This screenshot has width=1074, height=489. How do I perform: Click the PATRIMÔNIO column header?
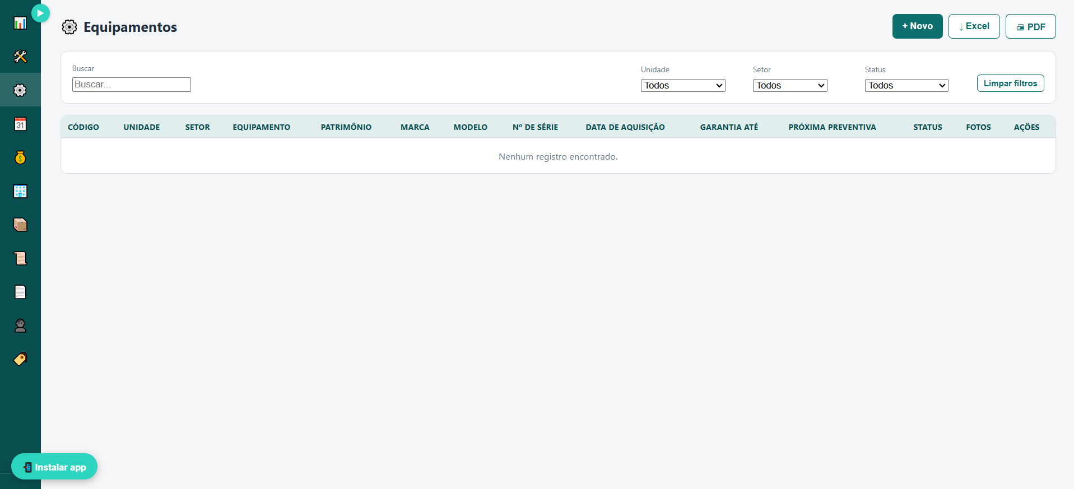tap(346, 127)
